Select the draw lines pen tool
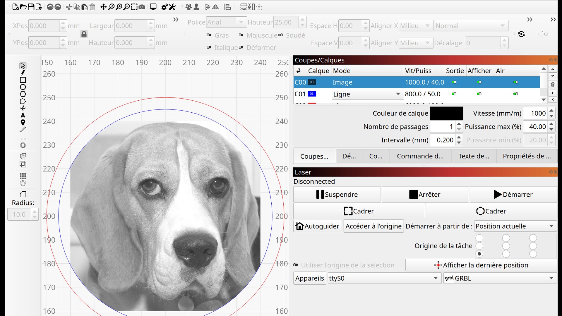This screenshot has width=562, height=316. (23, 73)
